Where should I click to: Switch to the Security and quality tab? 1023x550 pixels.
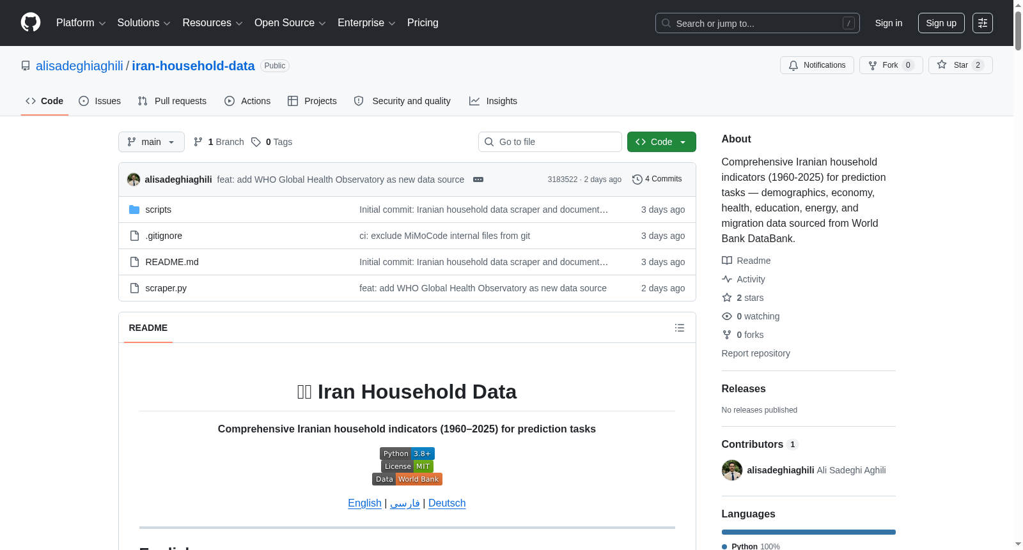402,101
